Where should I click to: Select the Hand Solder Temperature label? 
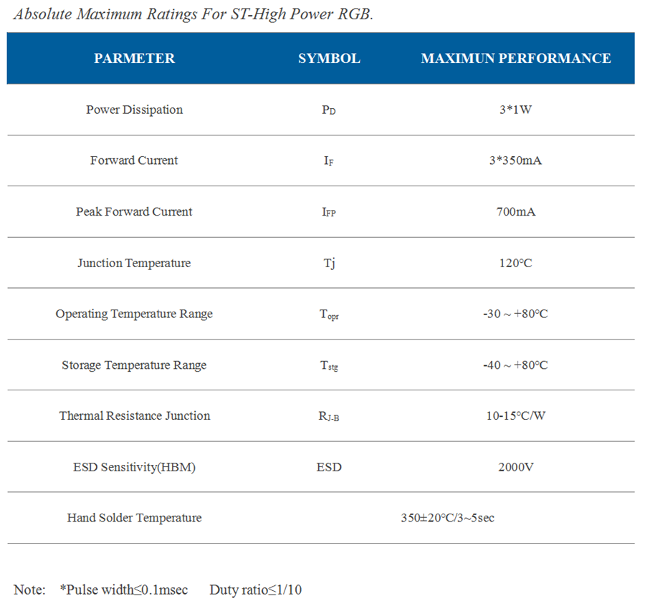[x=134, y=518]
